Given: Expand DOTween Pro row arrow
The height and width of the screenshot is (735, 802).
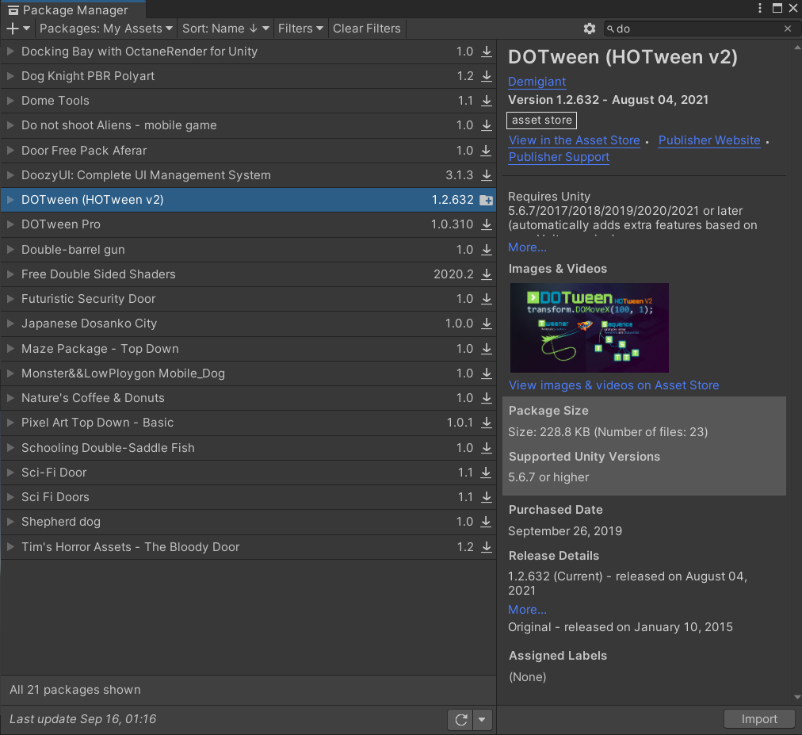Looking at the screenshot, I should (x=10, y=224).
